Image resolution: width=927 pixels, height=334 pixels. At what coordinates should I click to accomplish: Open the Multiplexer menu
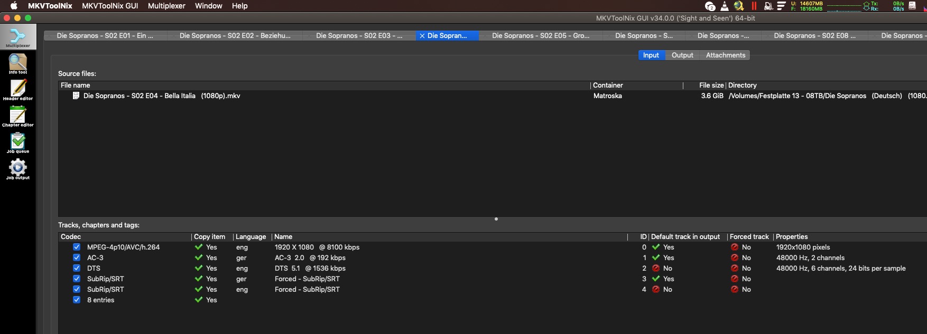point(166,6)
